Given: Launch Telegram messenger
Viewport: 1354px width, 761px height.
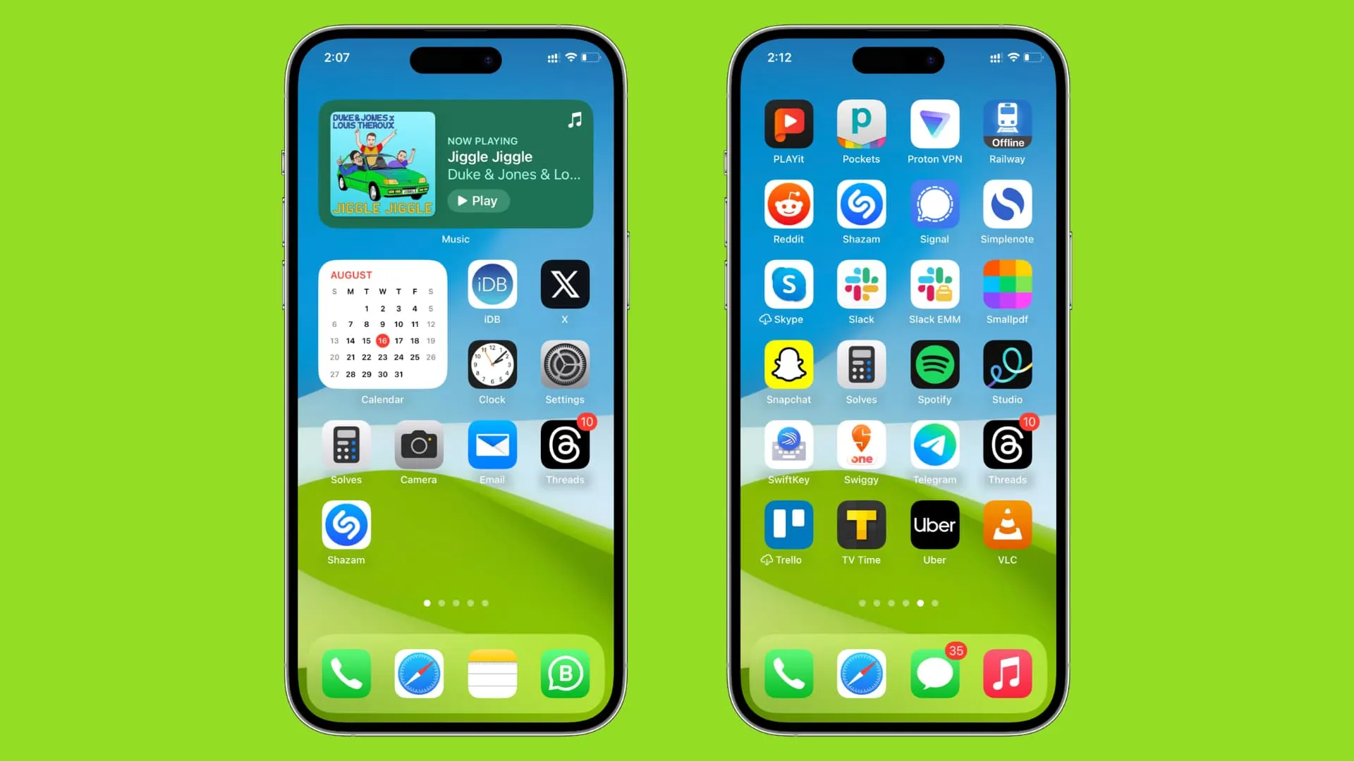Looking at the screenshot, I should click(934, 446).
